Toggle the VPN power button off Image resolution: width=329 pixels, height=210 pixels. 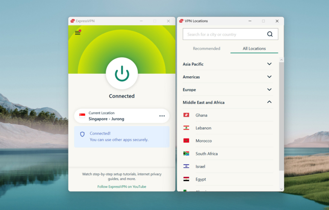122,74
